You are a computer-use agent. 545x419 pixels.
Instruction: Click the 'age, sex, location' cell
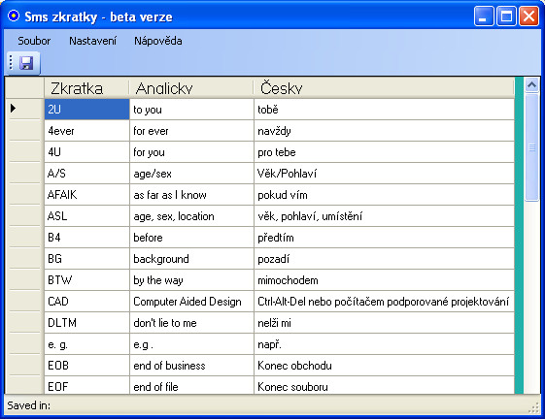[191, 216]
